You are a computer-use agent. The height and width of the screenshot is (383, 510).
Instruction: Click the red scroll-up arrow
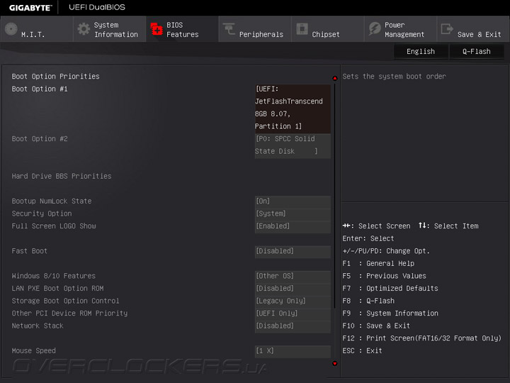tap(334, 78)
